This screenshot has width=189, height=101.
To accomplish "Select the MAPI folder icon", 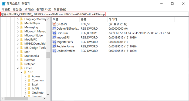I will (x=29, y=89).
